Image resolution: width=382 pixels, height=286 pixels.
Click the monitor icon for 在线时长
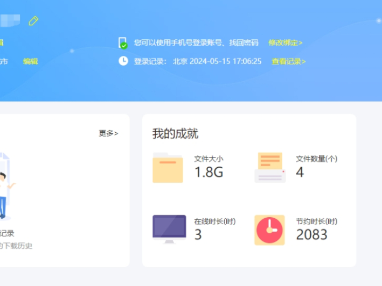point(169,229)
